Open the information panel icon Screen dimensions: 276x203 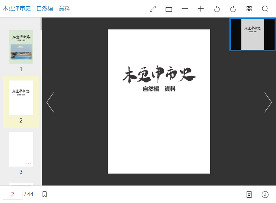coord(265,195)
